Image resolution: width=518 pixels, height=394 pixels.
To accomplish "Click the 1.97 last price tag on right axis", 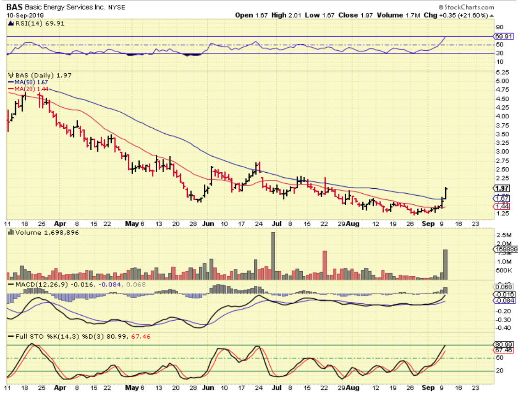I will 502,188.
